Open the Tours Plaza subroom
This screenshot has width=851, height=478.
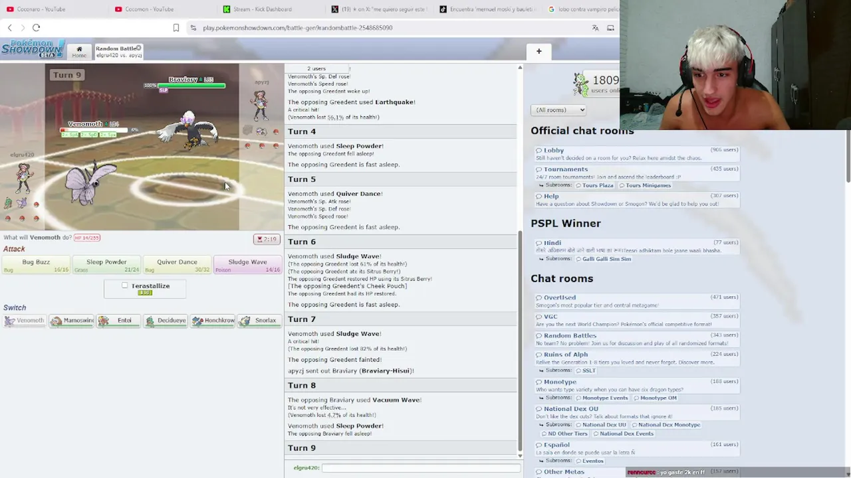(595, 185)
